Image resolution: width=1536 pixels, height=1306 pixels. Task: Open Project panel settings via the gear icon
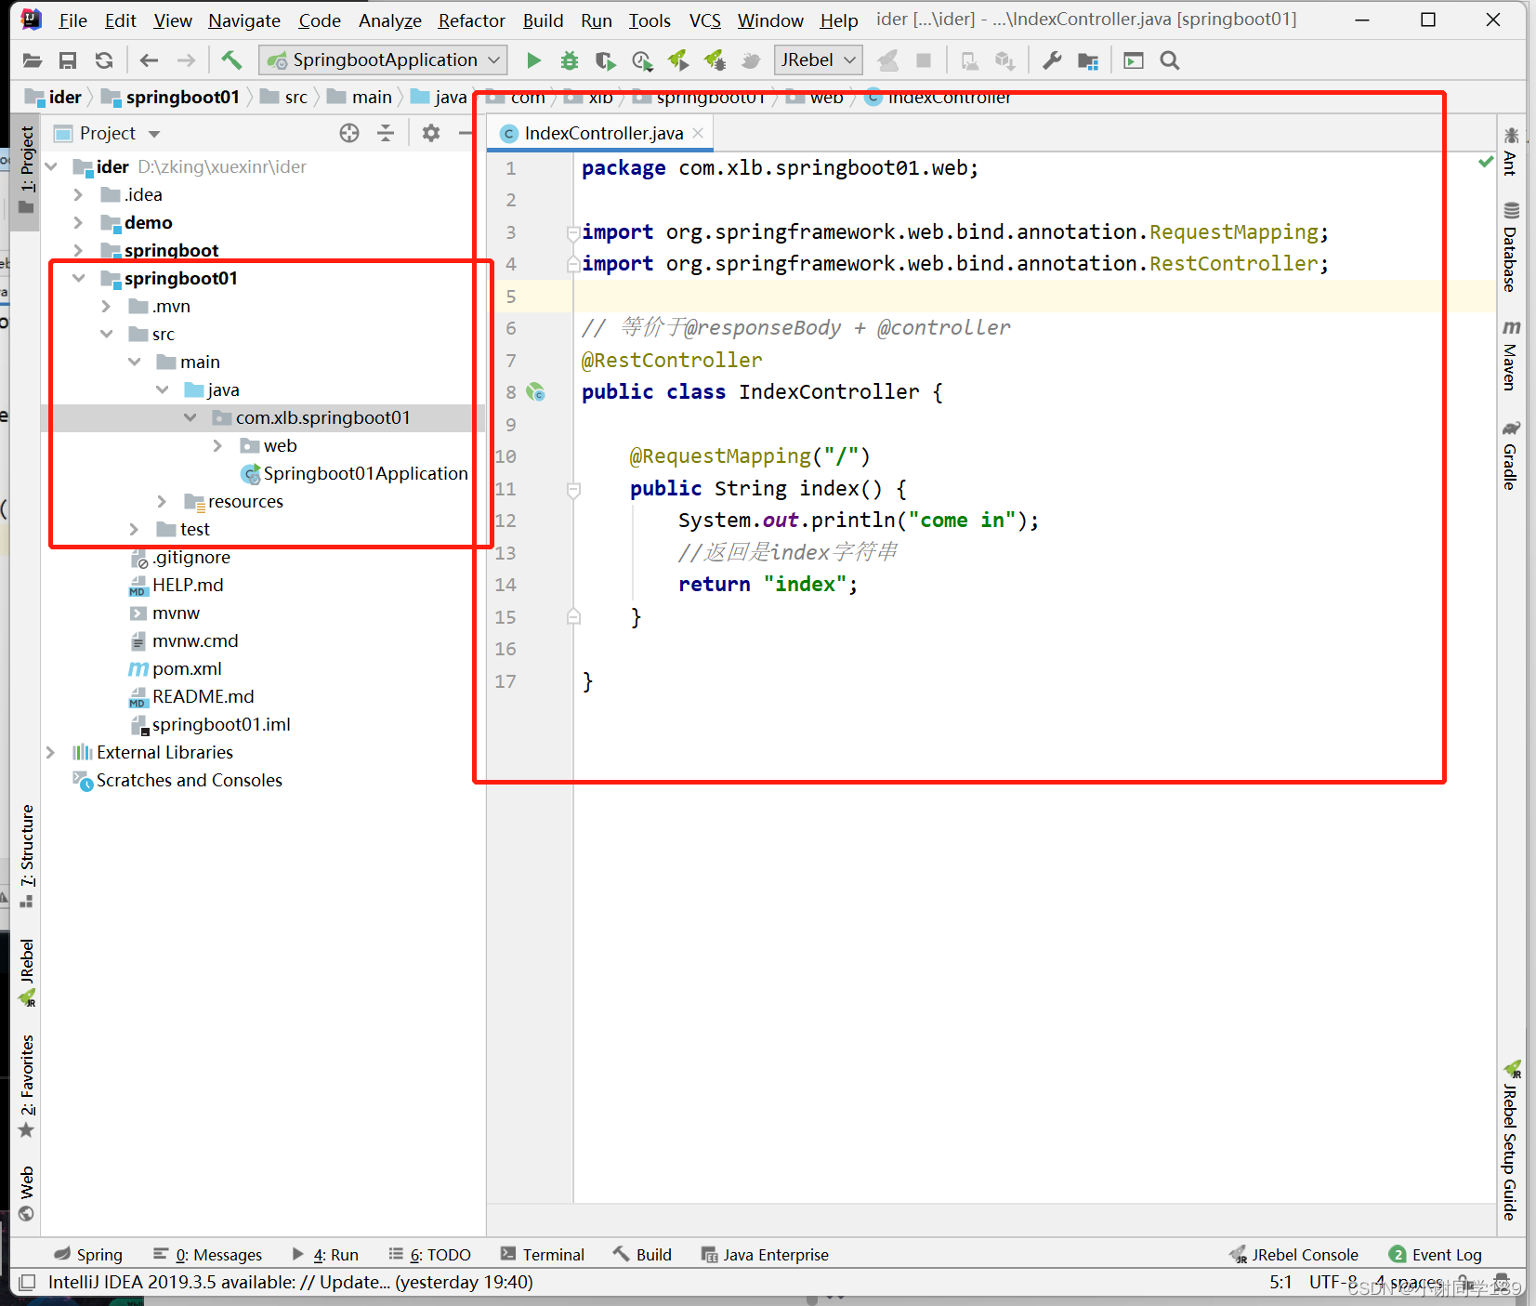[x=431, y=133]
